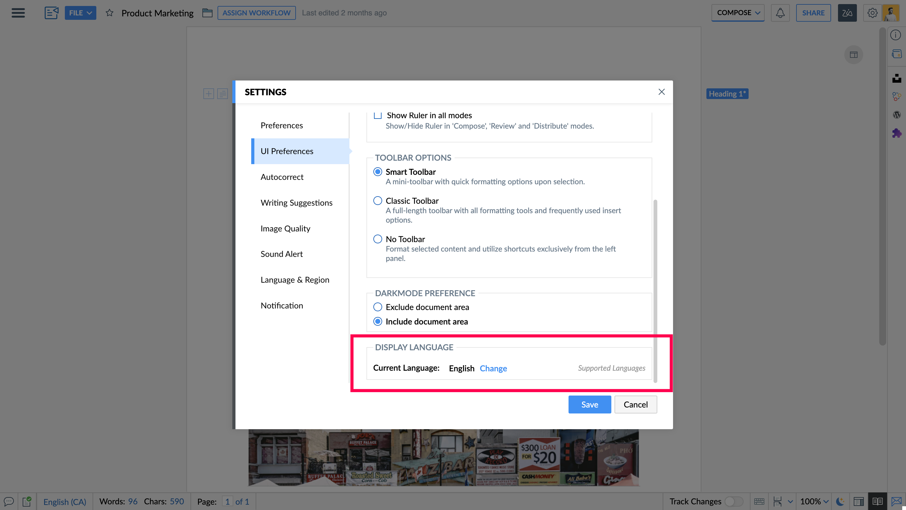Click the 'of 1' page count text
Viewport: 906px width, 510px height.
coord(242,502)
